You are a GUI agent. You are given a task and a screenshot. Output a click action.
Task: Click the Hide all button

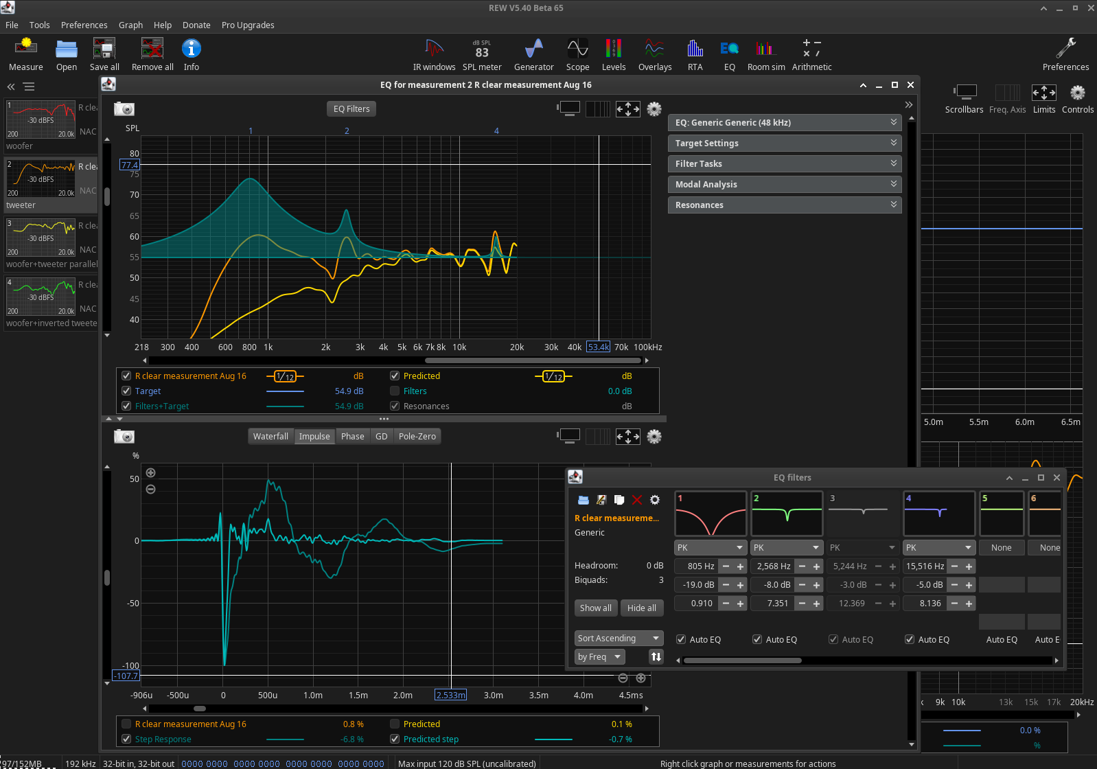(x=641, y=608)
